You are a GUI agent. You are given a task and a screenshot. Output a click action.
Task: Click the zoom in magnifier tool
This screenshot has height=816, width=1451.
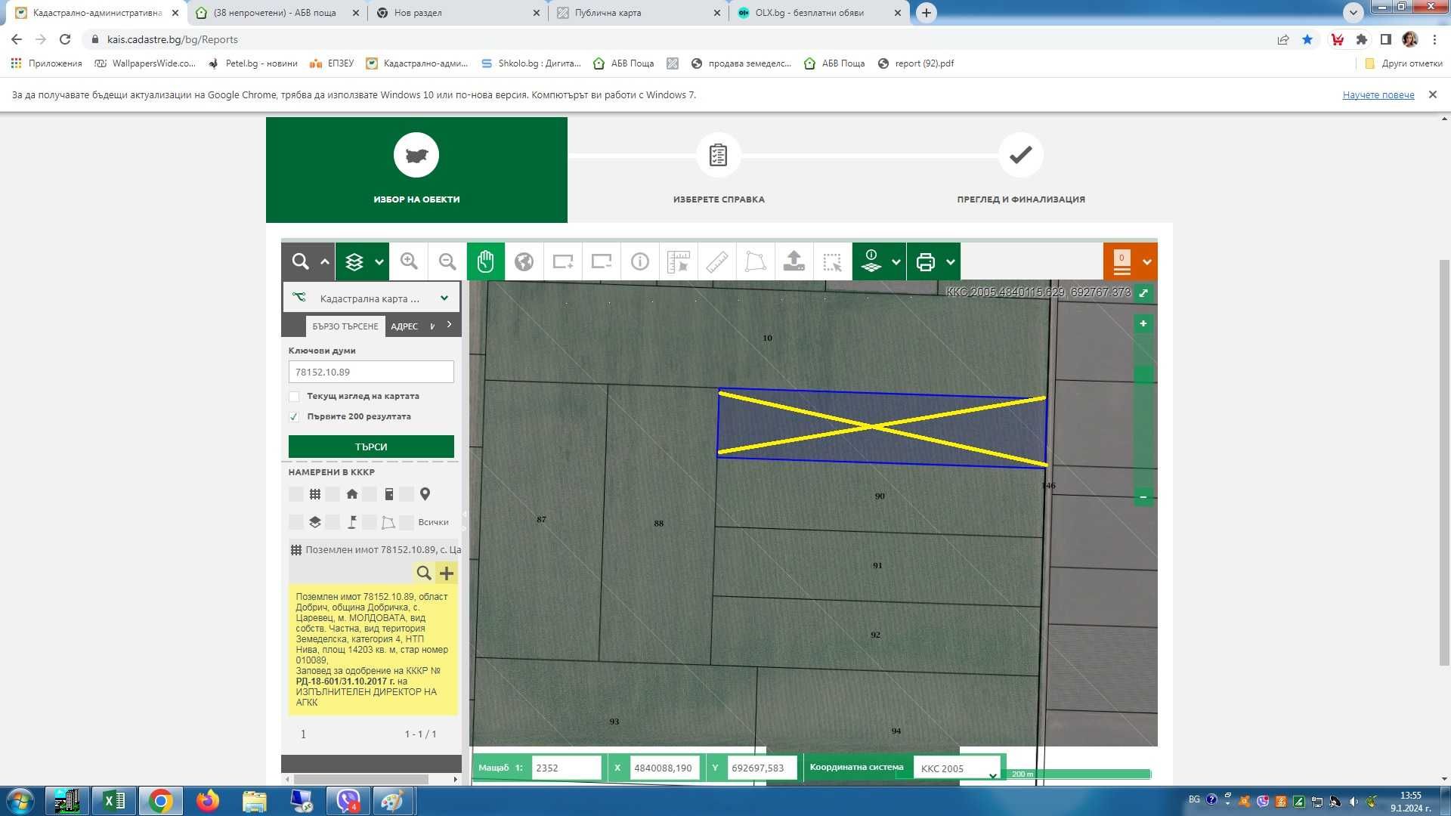pos(409,261)
